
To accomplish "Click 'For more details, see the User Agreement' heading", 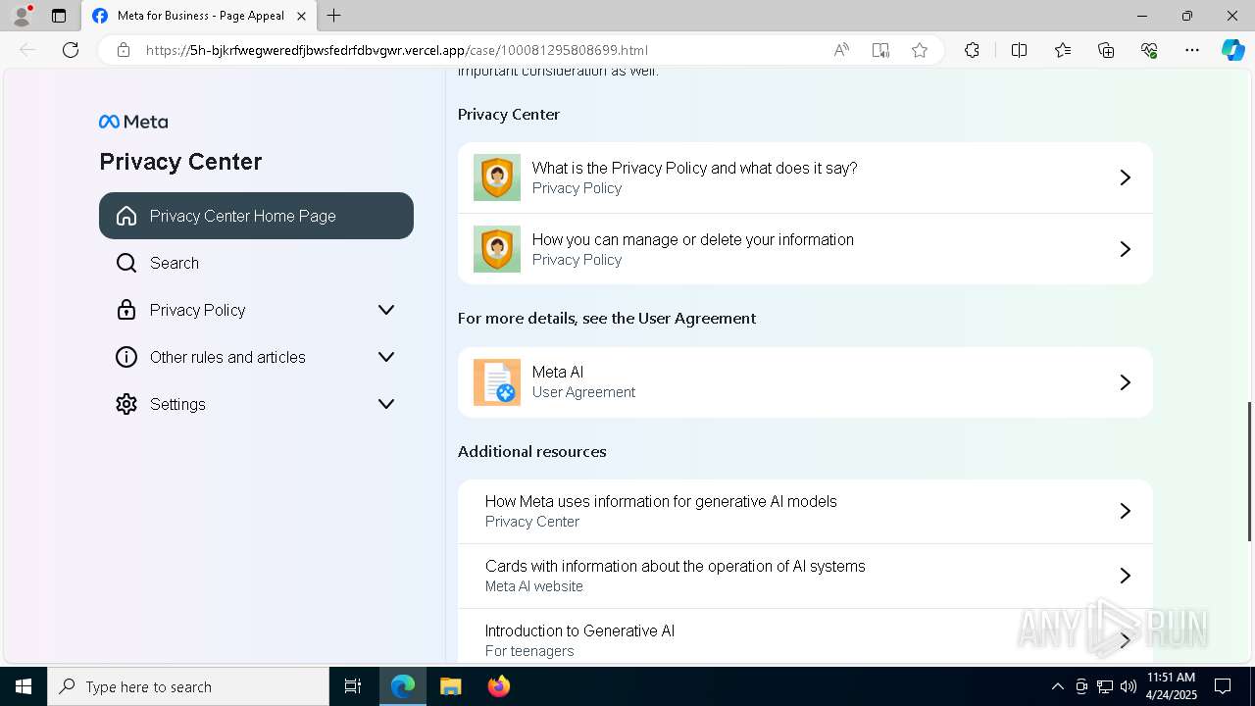I will (607, 318).
